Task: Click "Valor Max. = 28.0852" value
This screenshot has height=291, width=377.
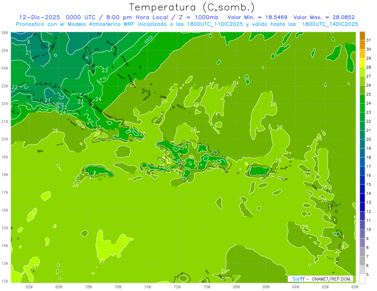Action: point(324,17)
